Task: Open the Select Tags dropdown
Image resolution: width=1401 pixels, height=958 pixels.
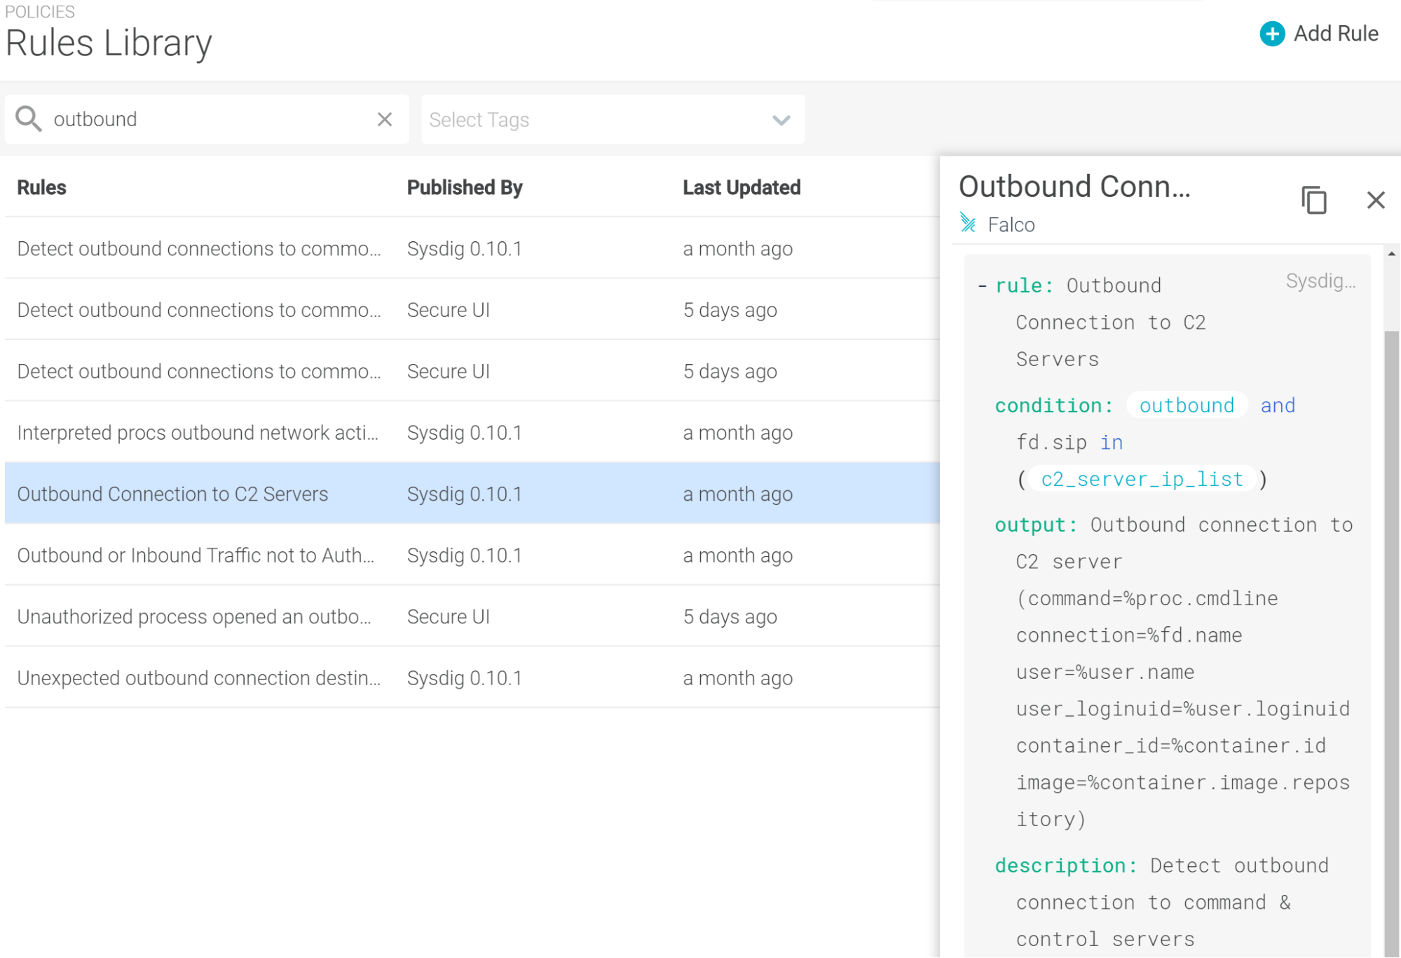Action: [x=613, y=119]
